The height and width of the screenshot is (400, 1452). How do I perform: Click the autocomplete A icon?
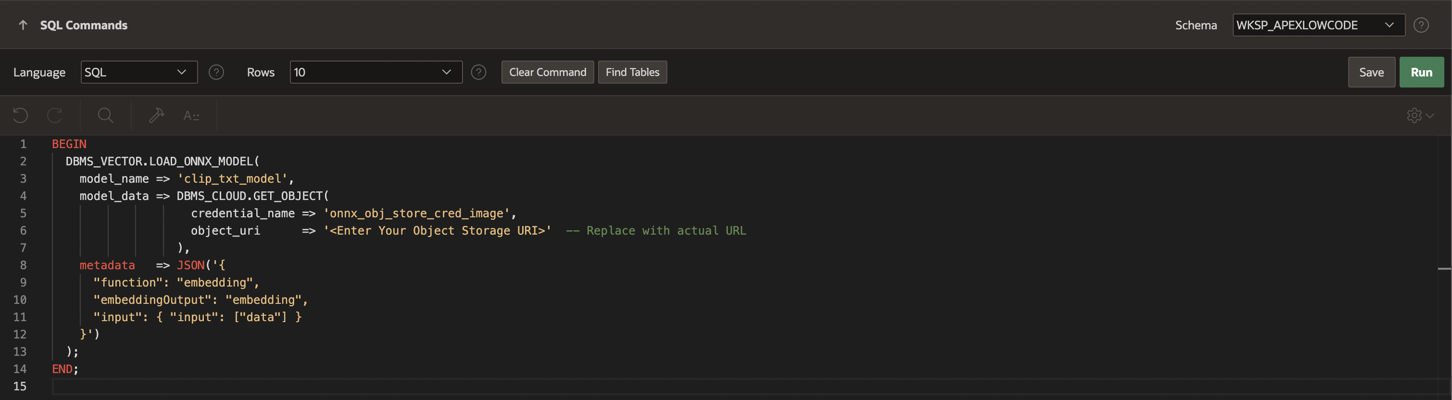coord(191,116)
